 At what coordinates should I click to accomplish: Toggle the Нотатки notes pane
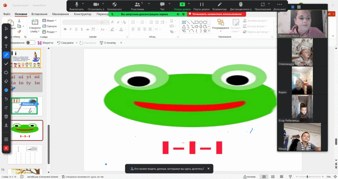(250, 176)
